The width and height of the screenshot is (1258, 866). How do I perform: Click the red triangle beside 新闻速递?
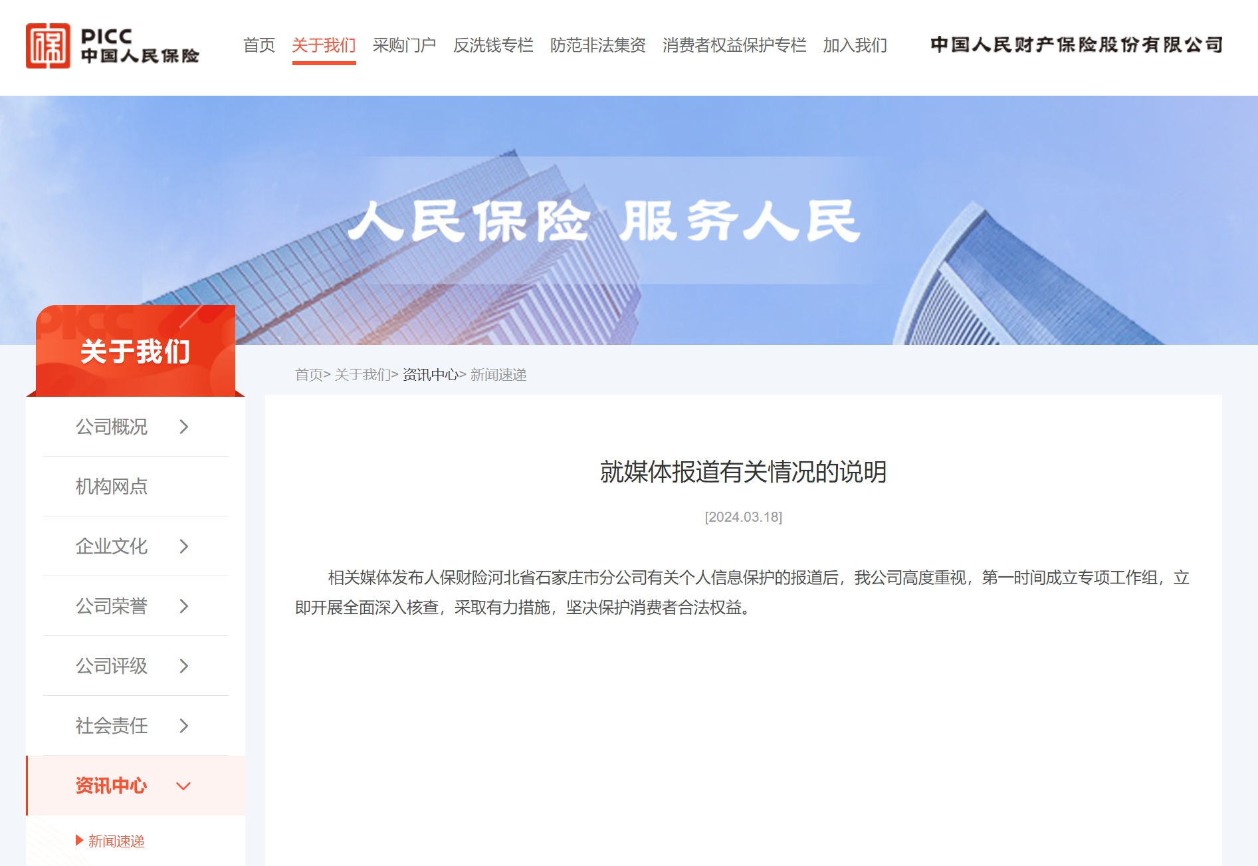point(80,841)
